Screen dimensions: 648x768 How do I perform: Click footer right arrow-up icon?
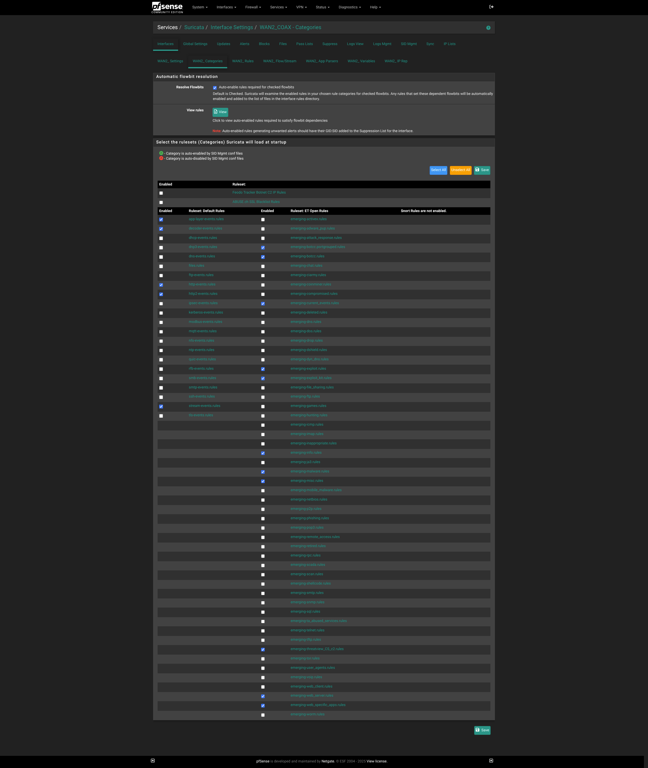pyautogui.click(x=491, y=761)
